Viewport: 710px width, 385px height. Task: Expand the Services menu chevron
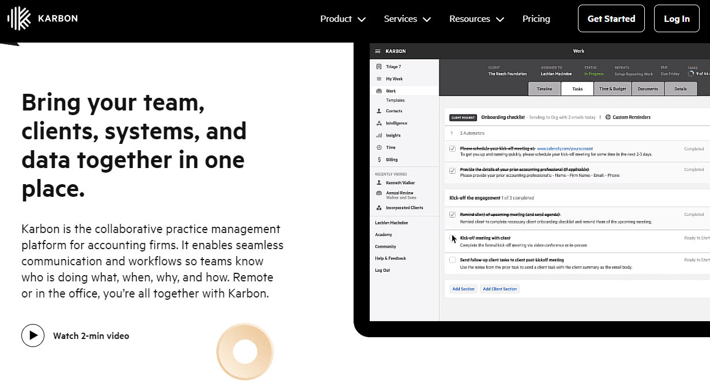pyautogui.click(x=427, y=20)
